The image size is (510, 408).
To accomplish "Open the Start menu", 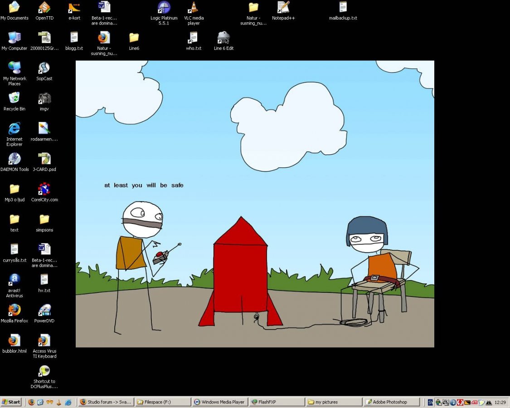I will (x=11, y=402).
